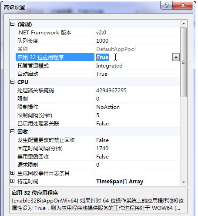This screenshot has width=198, height=216.
Task: Expand 生成回收事件日志条目 node
Action: click(13, 173)
